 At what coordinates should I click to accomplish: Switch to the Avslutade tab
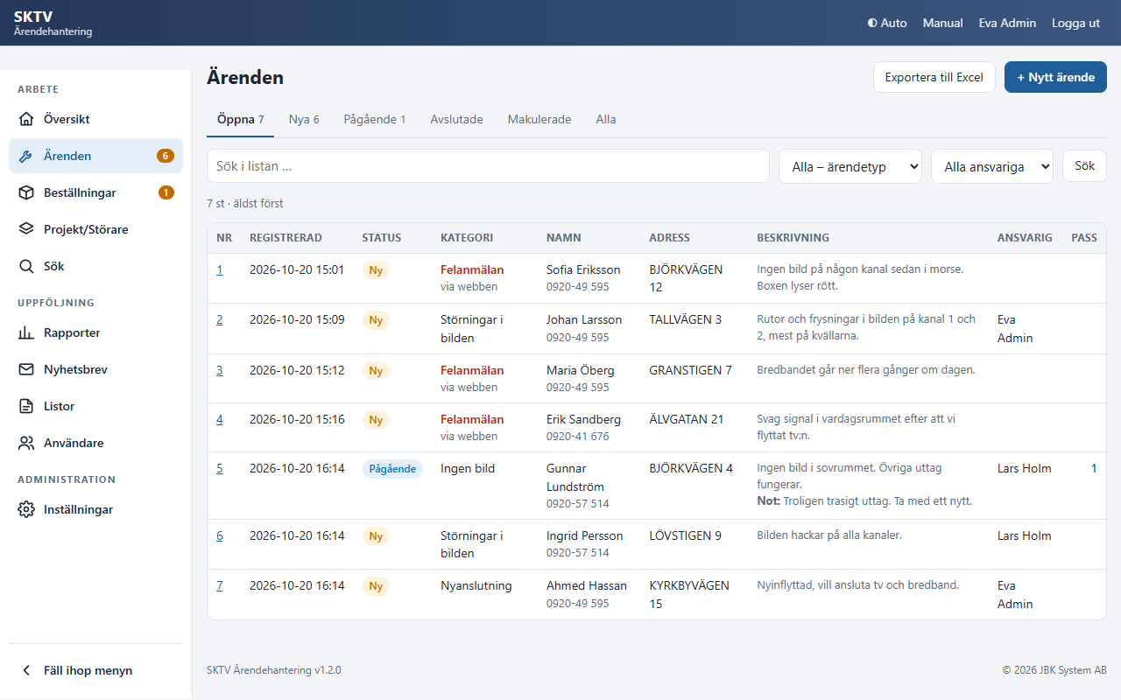pyautogui.click(x=456, y=119)
